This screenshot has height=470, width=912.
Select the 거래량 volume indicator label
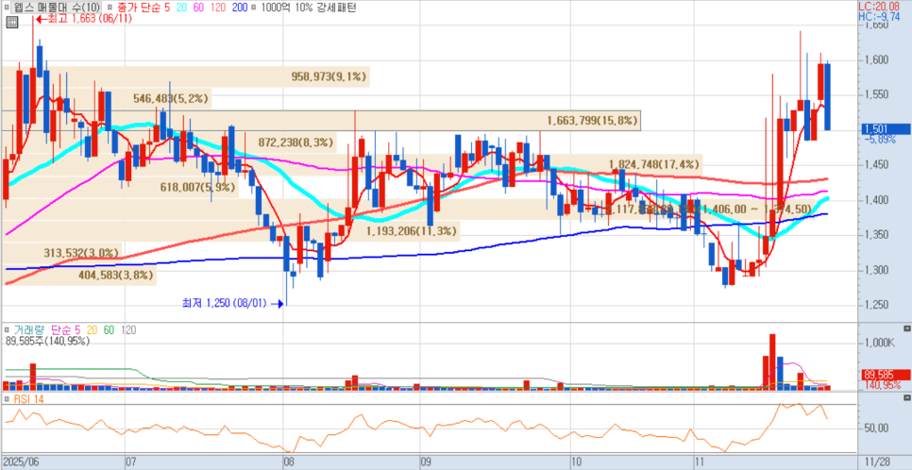29,329
